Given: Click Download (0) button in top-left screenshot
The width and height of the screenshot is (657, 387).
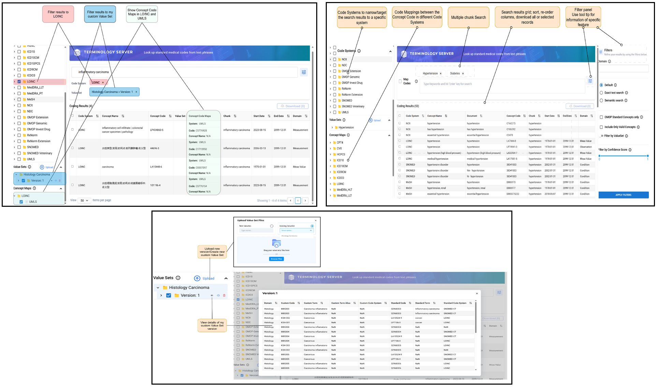Looking at the screenshot, I should 293,106.
